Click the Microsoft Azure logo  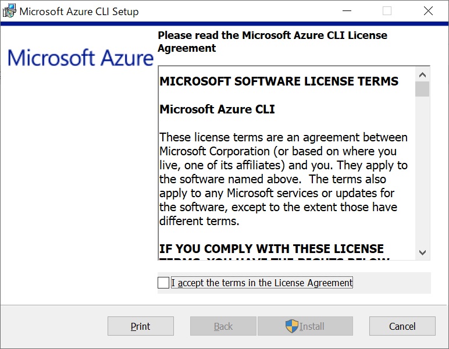80,58
